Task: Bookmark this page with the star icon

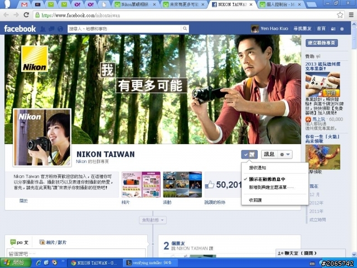Action: [x=340, y=15]
